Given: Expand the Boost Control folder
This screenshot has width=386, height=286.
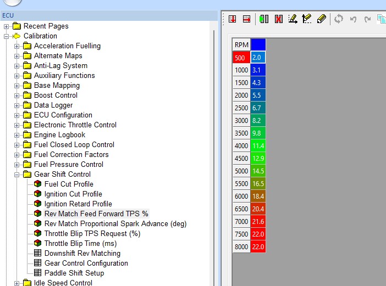Looking at the screenshot, I should tap(17, 96).
